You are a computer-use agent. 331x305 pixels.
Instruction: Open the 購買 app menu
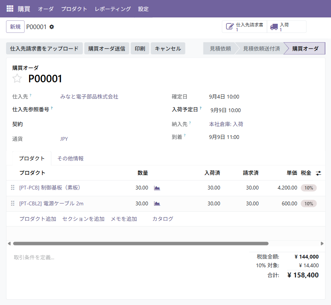[x=24, y=9]
